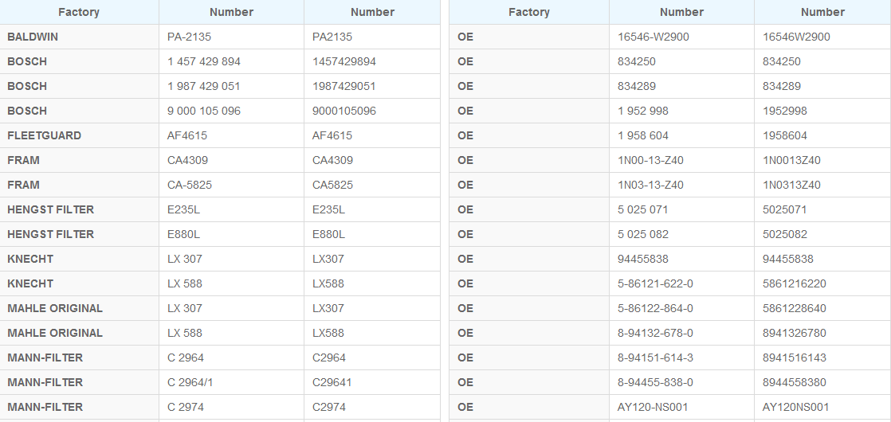
Task: Select OE number 1N00-13-Z40
Action: pyautogui.click(x=650, y=160)
